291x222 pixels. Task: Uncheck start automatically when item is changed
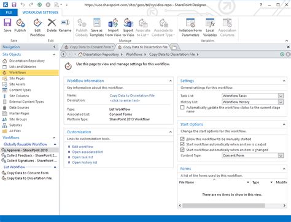click(x=182, y=150)
